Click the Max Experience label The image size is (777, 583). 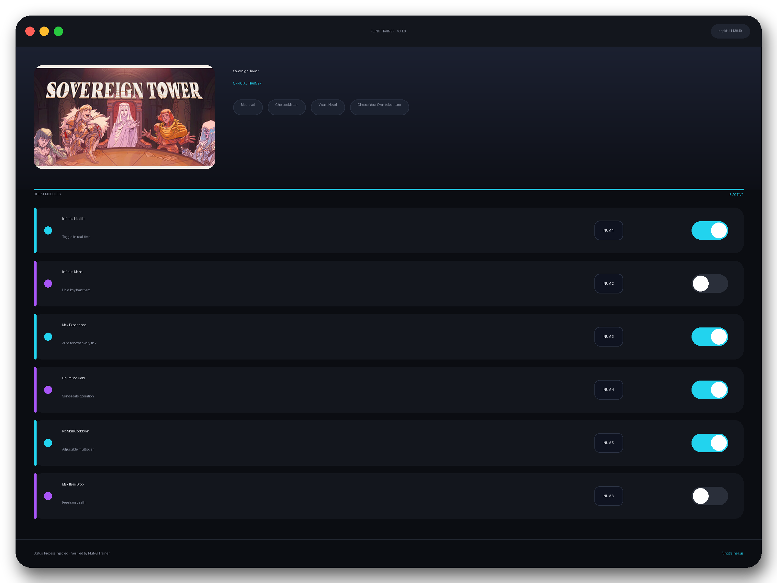74,325
